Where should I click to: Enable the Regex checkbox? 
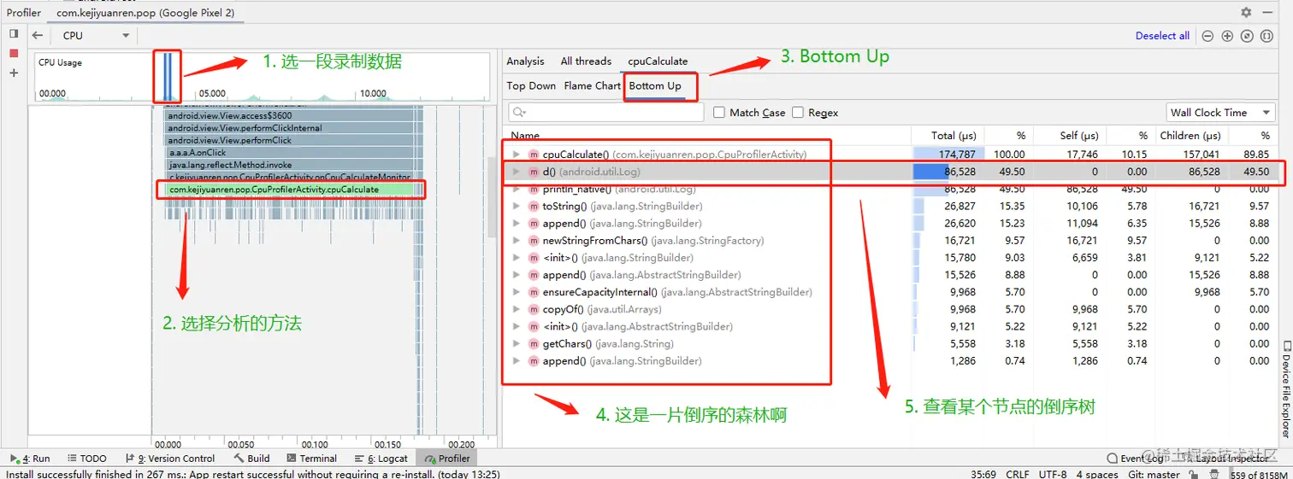pyautogui.click(x=798, y=112)
